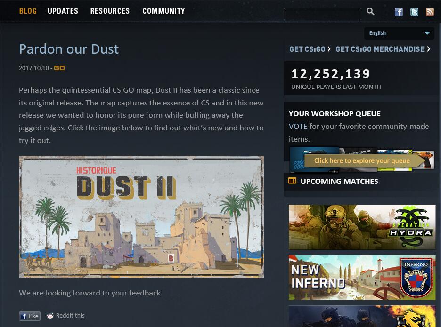Open the Dust II poster image

point(141,217)
